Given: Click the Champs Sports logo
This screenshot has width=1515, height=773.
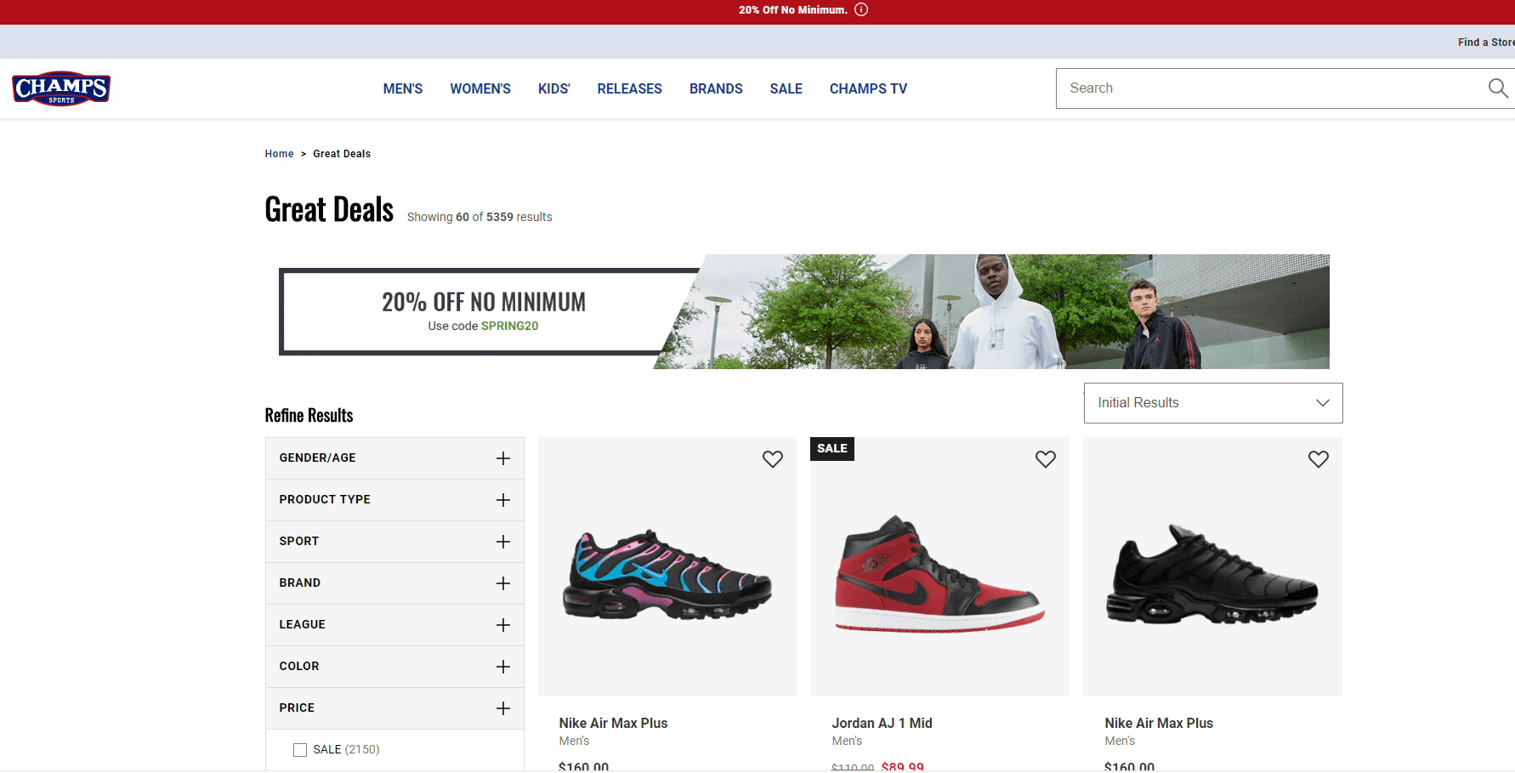Looking at the screenshot, I should (x=61, y=88).
